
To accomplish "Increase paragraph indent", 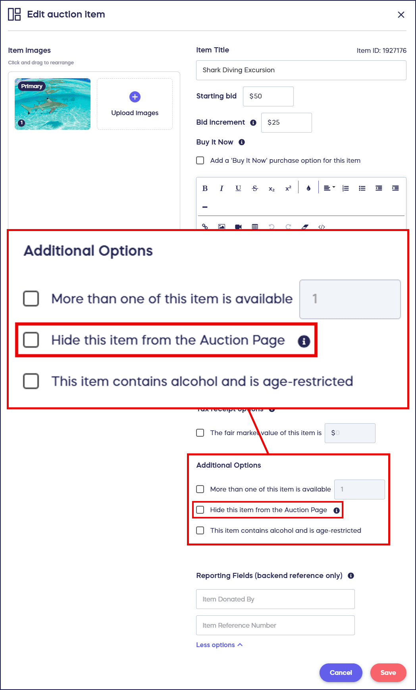I will [395, 188].
